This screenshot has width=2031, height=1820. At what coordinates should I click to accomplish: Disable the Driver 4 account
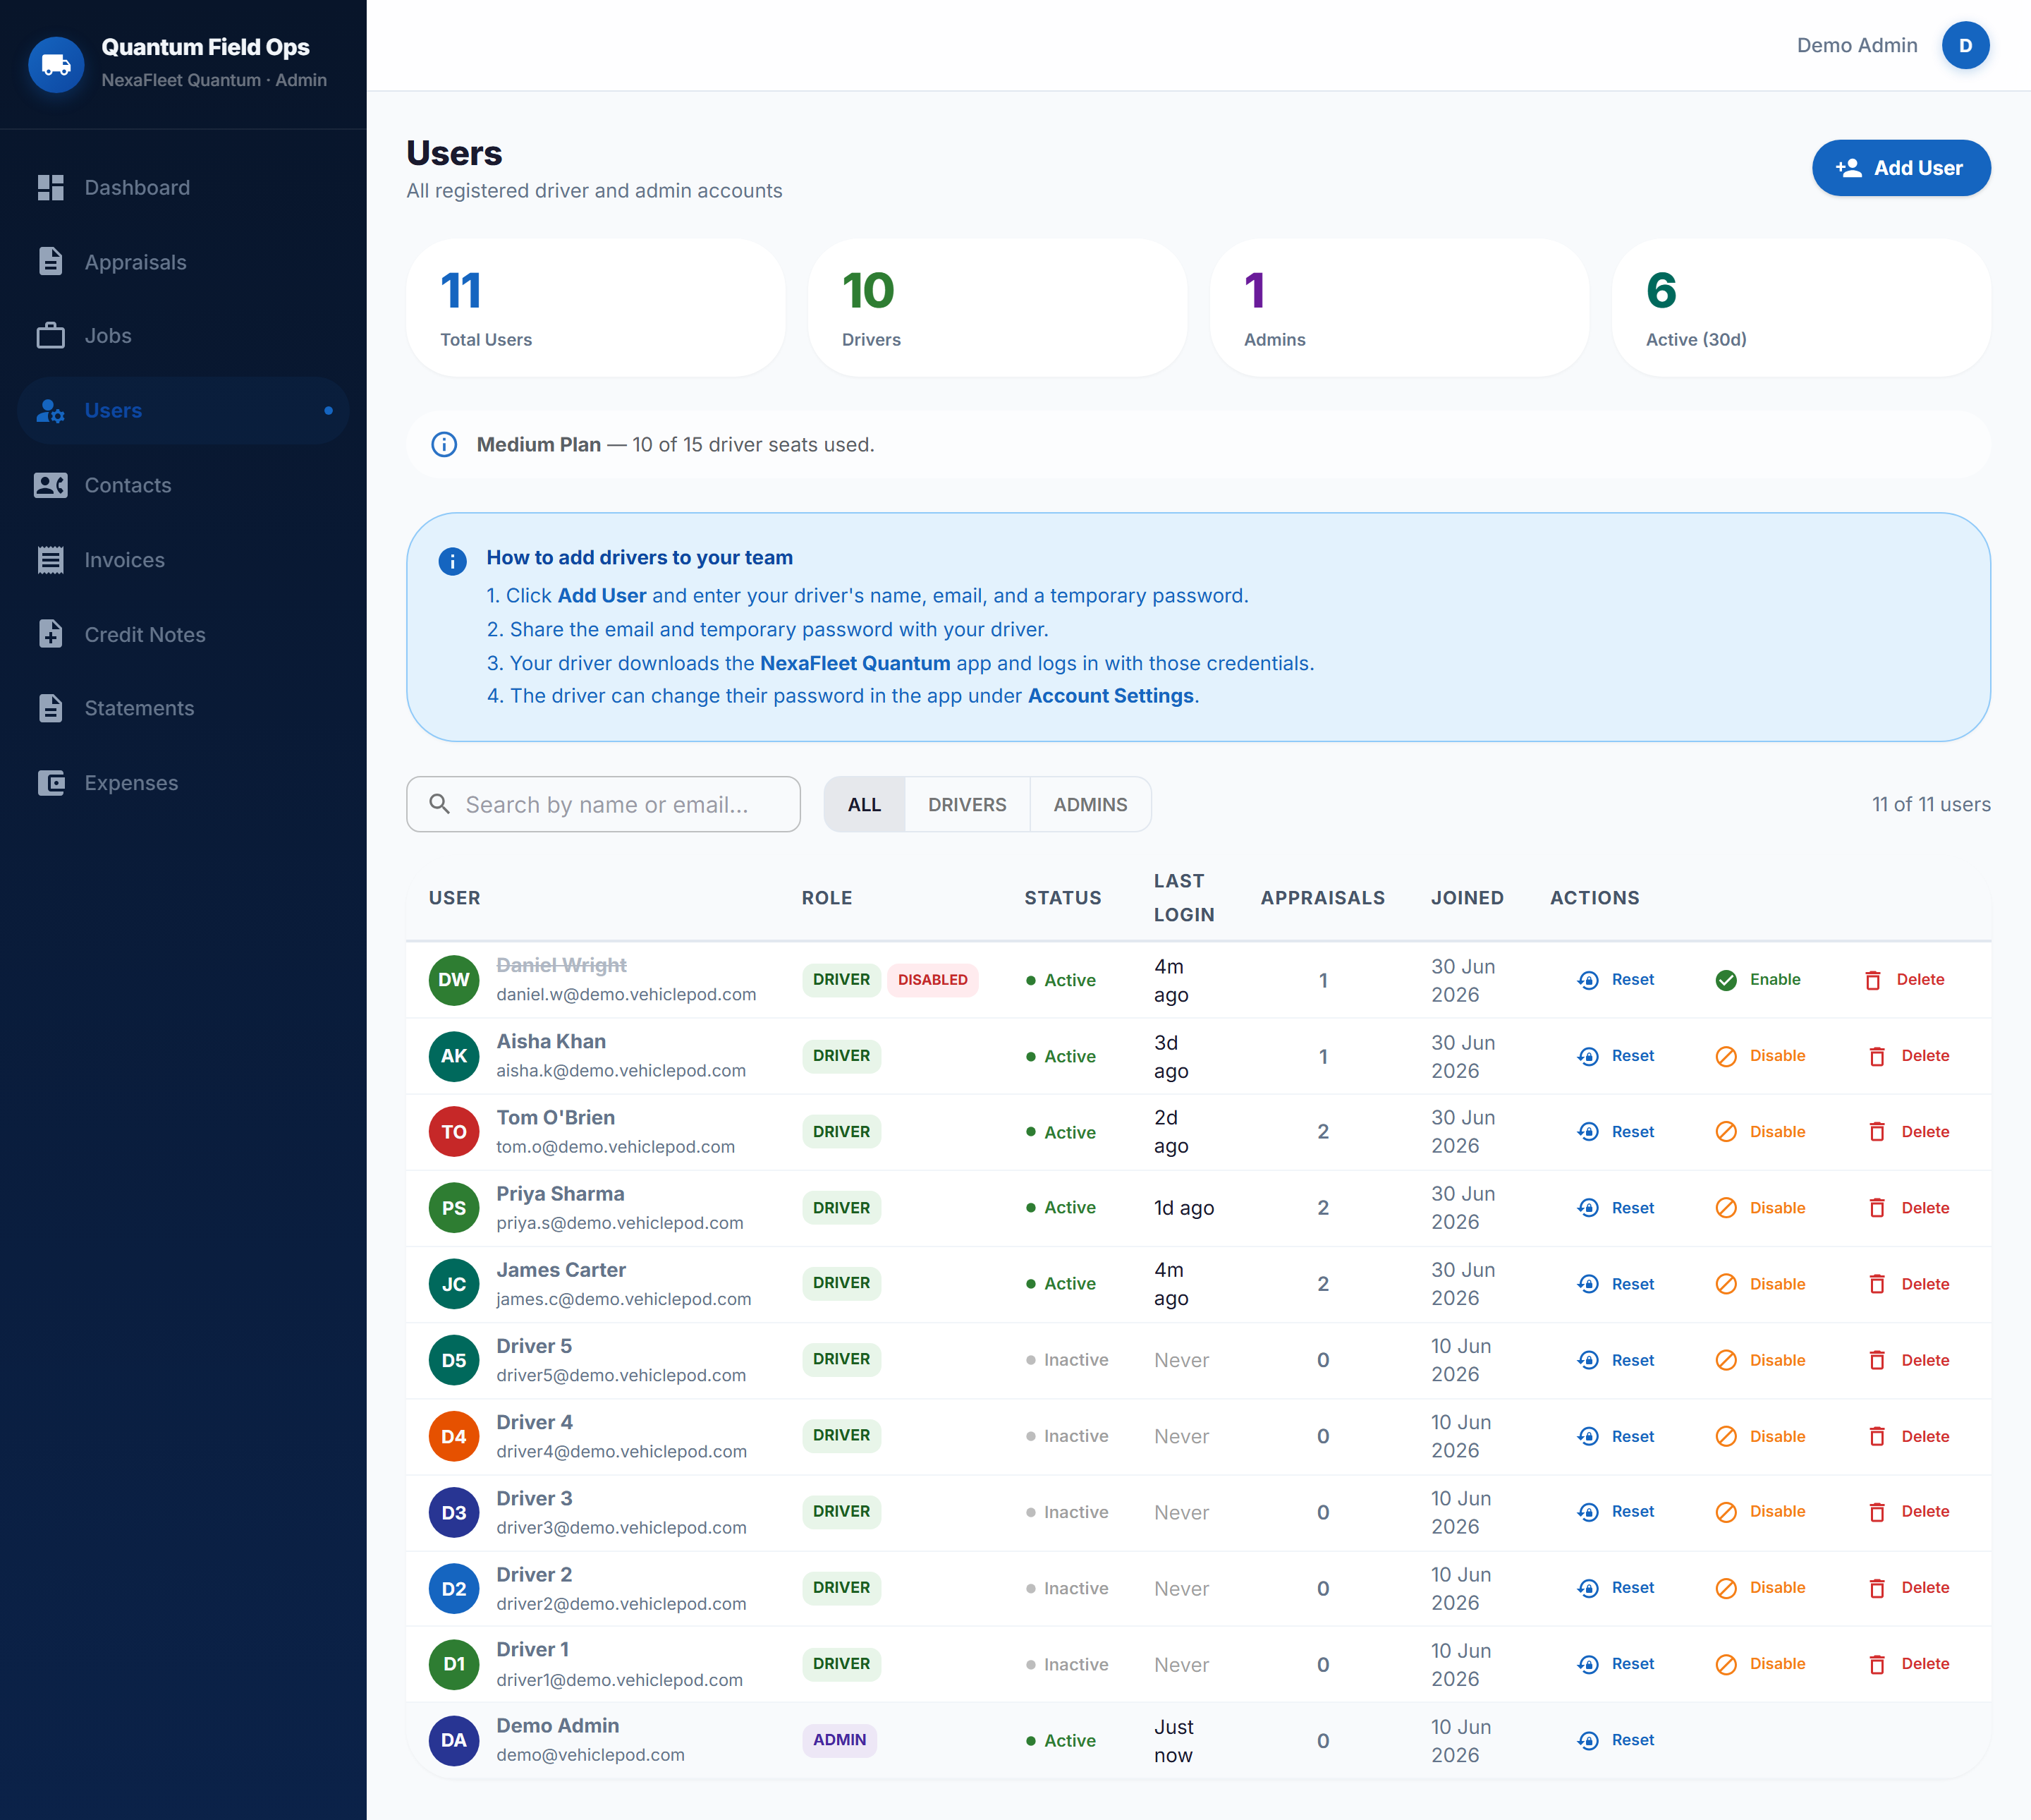point(1760,1436)
